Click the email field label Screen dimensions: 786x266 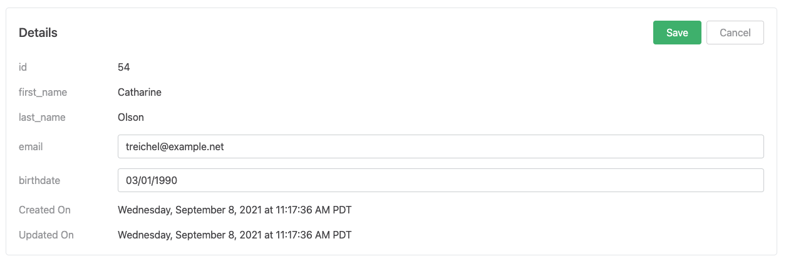[x=31, y=146]
